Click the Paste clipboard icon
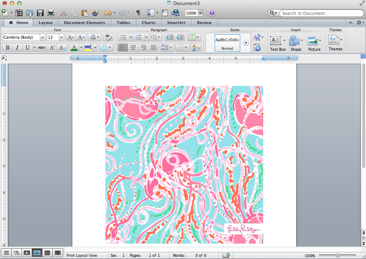The width and height of the screenshot is (366, 259). pyautogui.click(x=84, y=13)
